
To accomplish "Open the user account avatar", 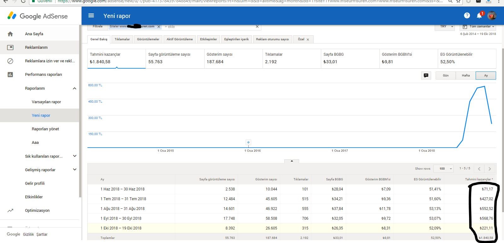I will [x=492, y=15].
